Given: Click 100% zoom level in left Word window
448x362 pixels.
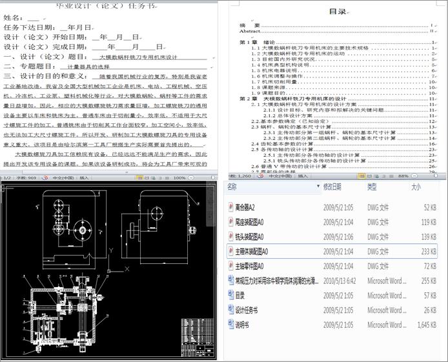Looking at the screenshot, I should [179, 178].
